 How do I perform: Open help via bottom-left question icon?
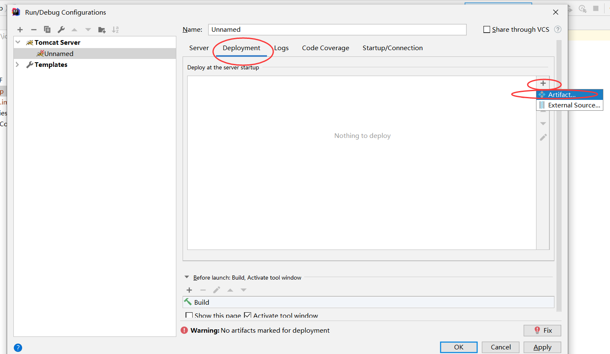coord(18,348)
